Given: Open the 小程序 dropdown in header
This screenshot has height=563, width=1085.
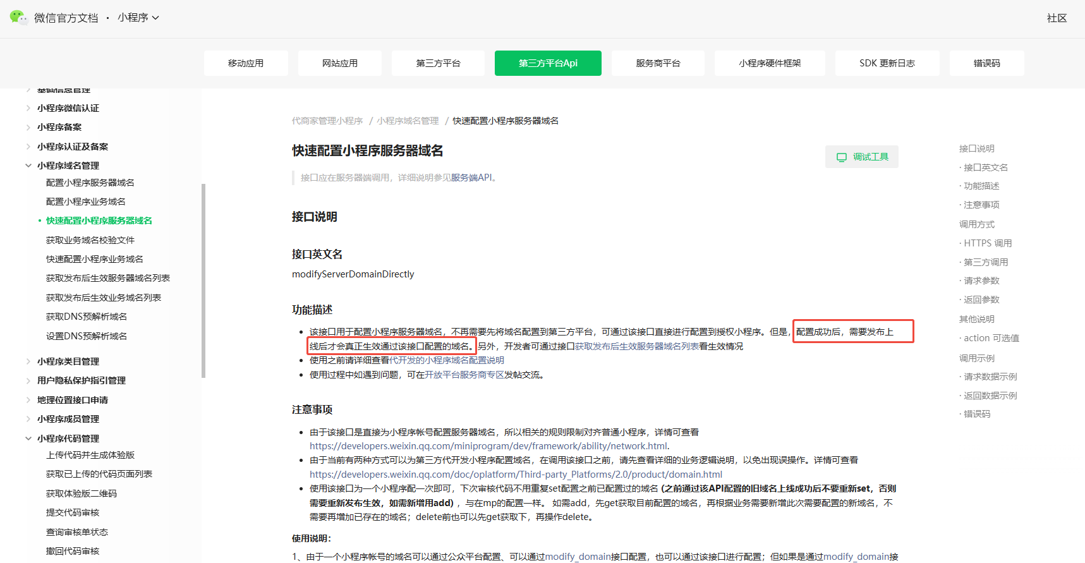Looking at the screenshot, I should tap(138, 18).
